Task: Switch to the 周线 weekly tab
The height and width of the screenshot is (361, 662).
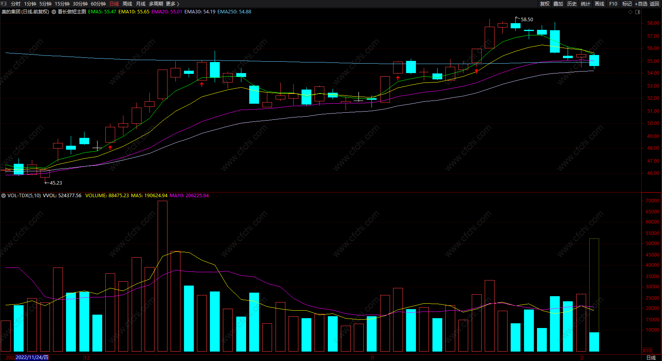Action: point(127,4)
